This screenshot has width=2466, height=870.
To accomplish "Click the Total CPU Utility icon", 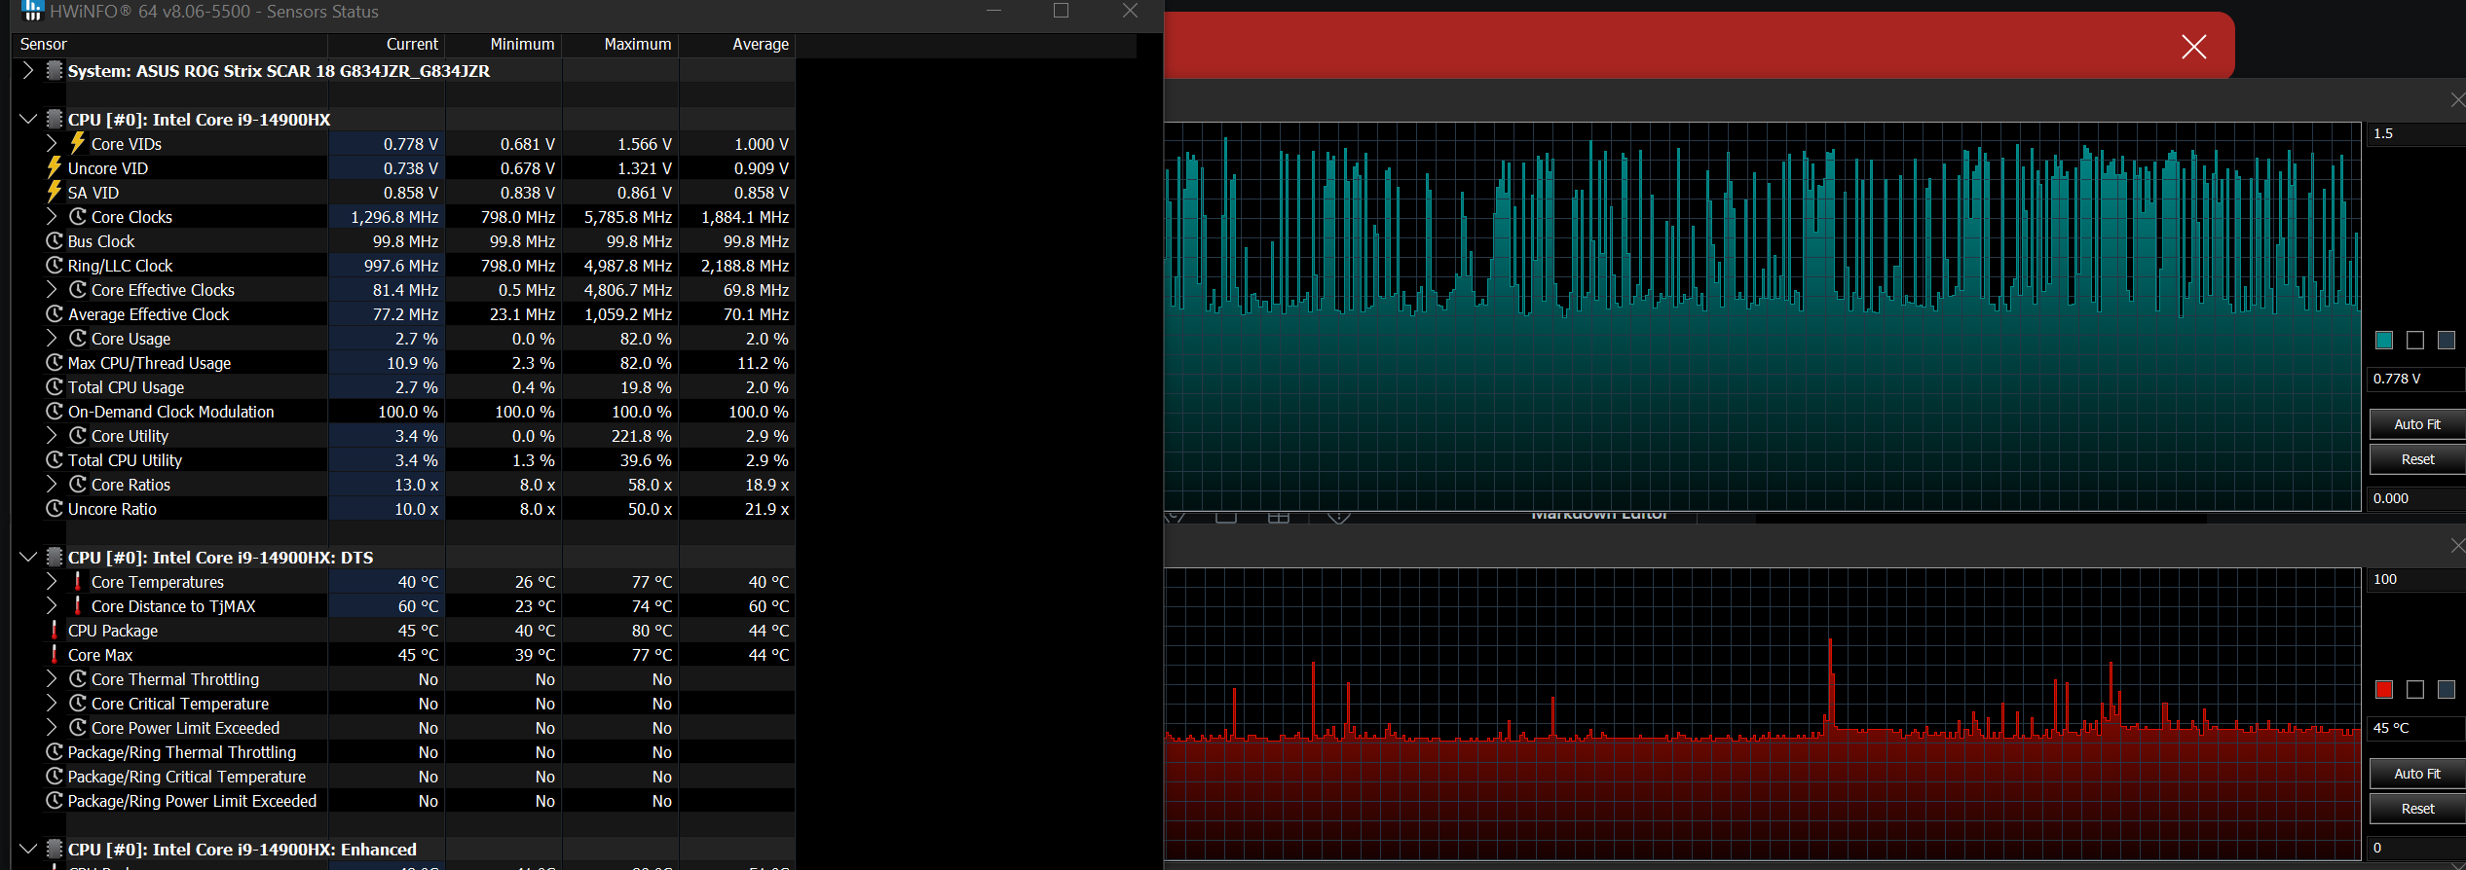I will [x=55, y=459].
